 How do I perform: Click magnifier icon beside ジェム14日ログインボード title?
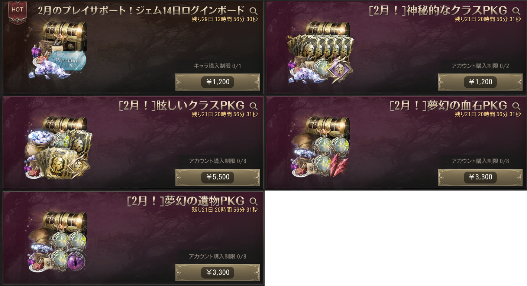click(253, 11)
